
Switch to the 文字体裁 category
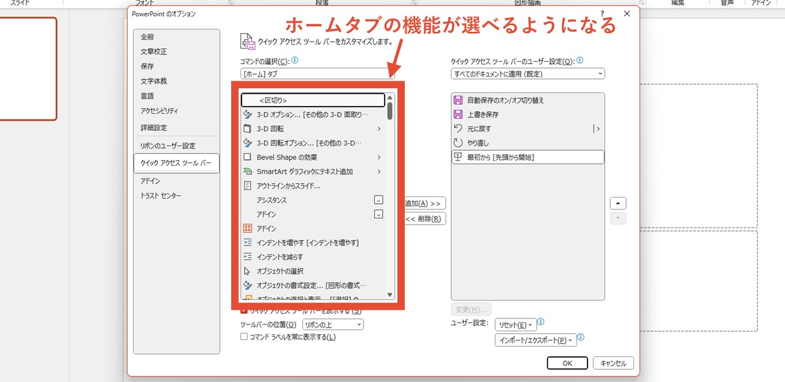(153, 81)
